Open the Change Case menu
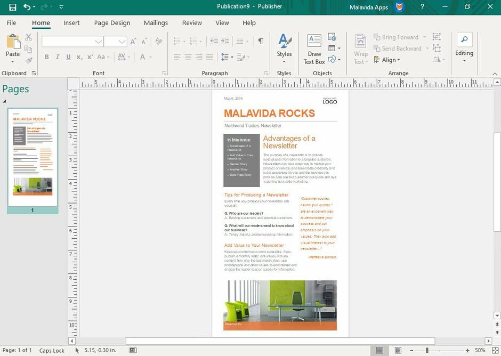Image resolution: width=501 pixels, height=356 pixels. (x=103, y=57)
